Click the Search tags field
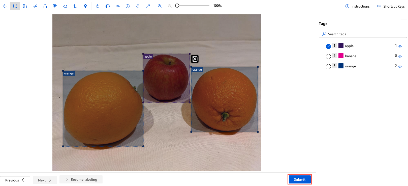Image resolution: width=408 pixels, height=186 pixels. coord(363,34)
